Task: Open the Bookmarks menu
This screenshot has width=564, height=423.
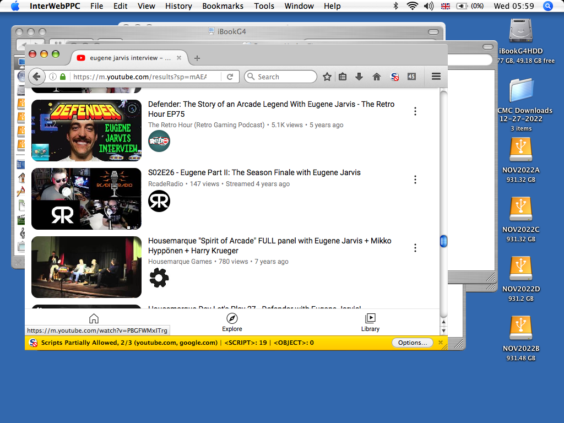Action: click(223, 6)
